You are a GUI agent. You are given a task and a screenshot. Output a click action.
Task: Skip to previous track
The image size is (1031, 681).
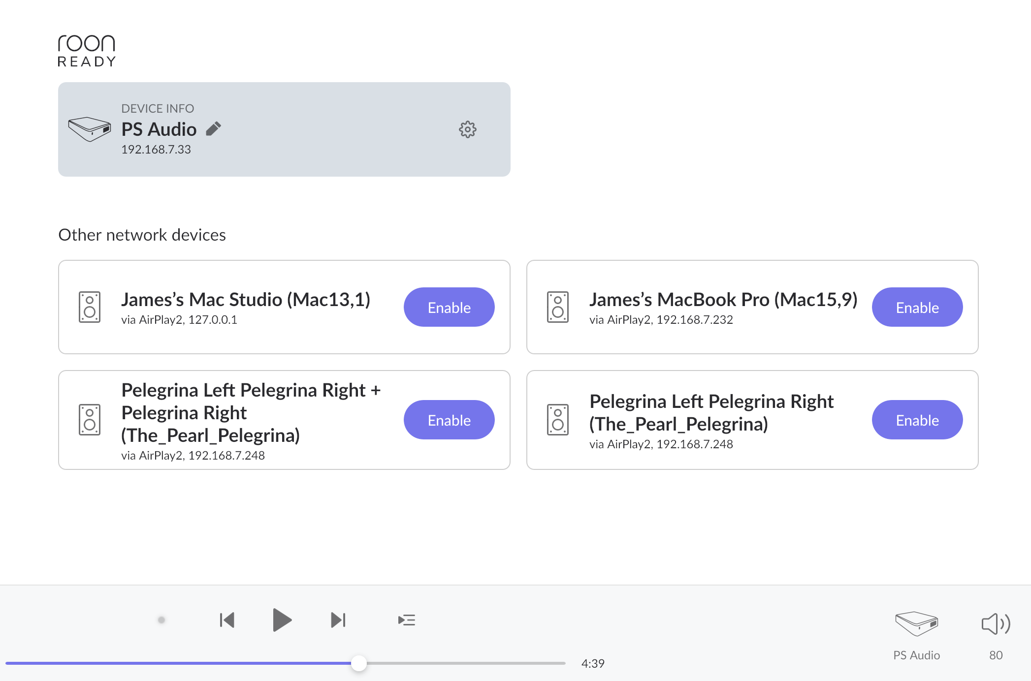[x=227, y=620]
